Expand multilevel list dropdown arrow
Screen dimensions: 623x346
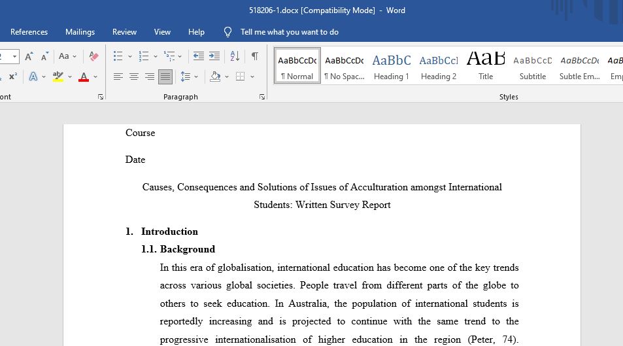[180, 56]
